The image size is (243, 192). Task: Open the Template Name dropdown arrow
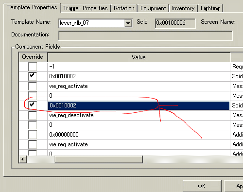[128, 23]
